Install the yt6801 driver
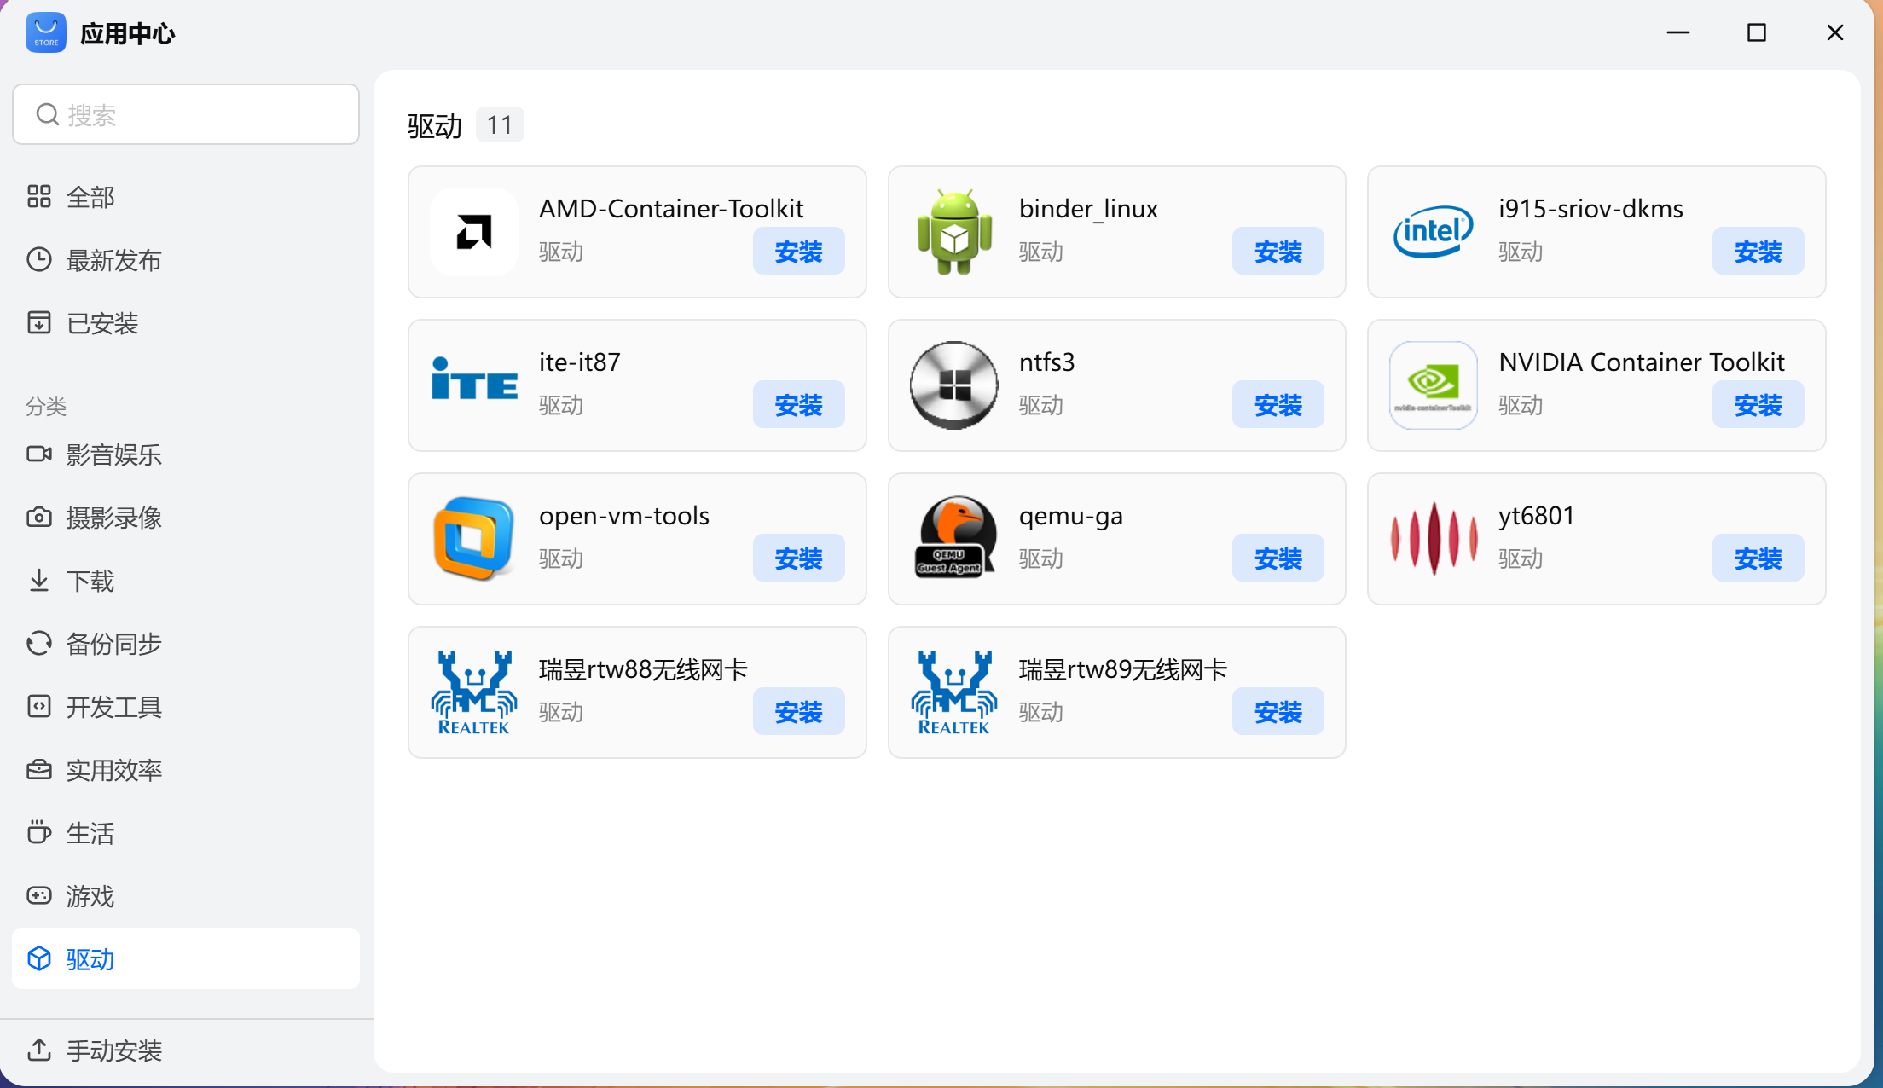The width and height of the screenshot is (1883, 1088). (1758, 558)
